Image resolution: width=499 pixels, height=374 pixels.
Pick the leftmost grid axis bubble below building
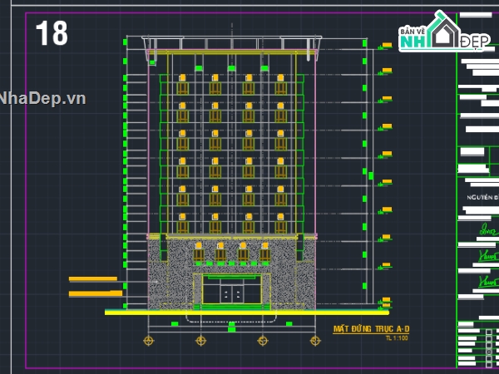click(x=149, y=341)
